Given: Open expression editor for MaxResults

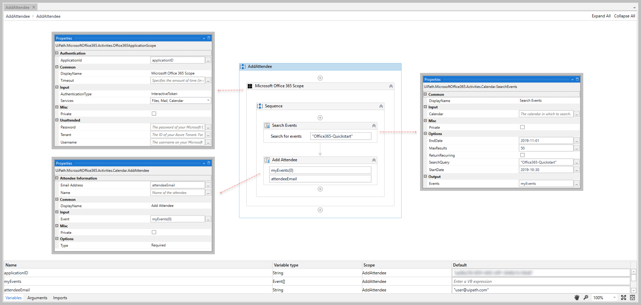Looking at the screenshot, I should tap(576, 148).
